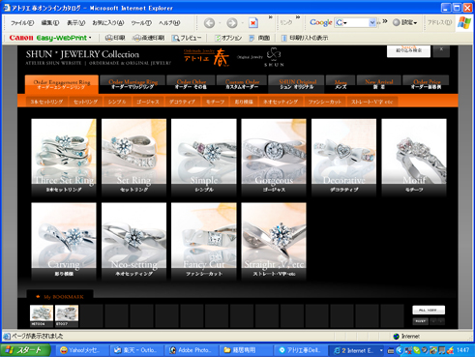
Task: Show the Easy-WebPrint print list
Action: pos(305,38)
